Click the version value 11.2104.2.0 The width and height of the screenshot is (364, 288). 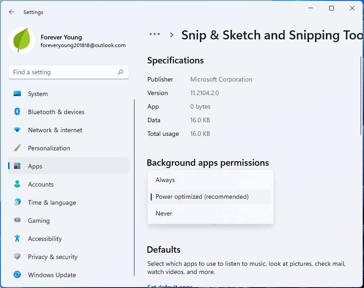click(x=204, y=93)
